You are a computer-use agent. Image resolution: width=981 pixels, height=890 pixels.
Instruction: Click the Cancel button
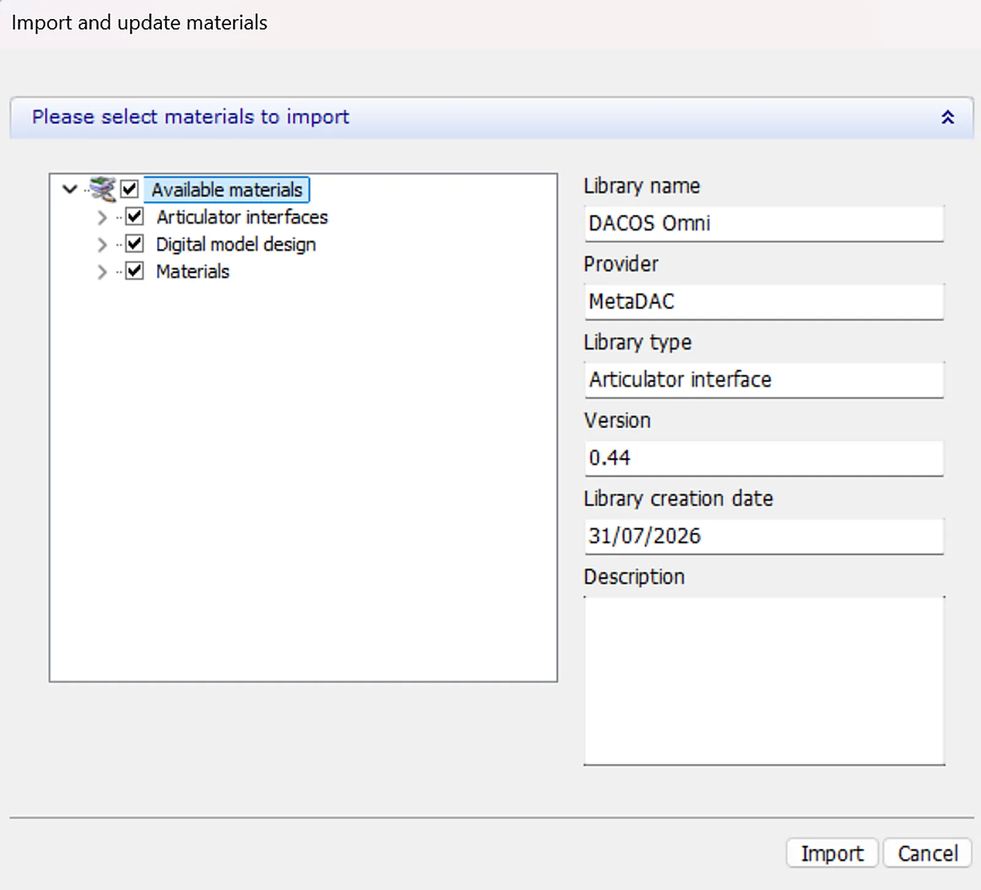pos(928,853)
